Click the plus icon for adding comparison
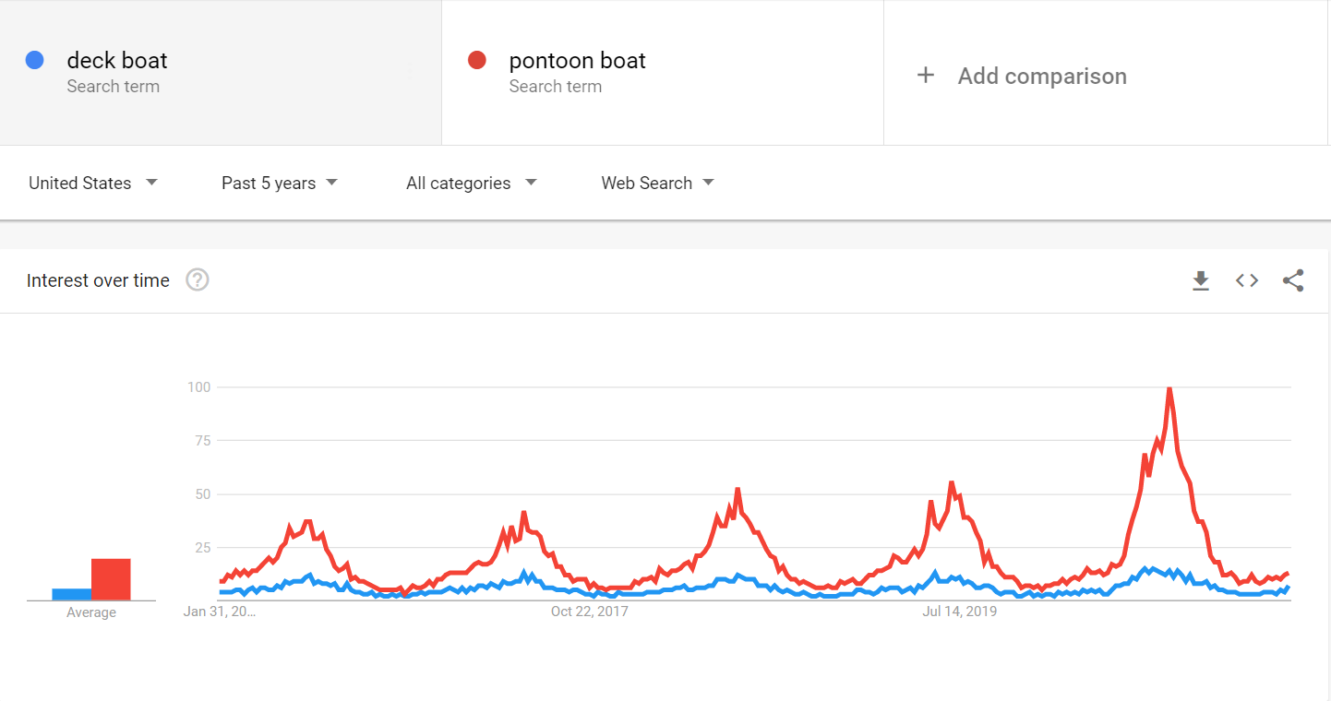1331x701 pixels. point(925,76)
